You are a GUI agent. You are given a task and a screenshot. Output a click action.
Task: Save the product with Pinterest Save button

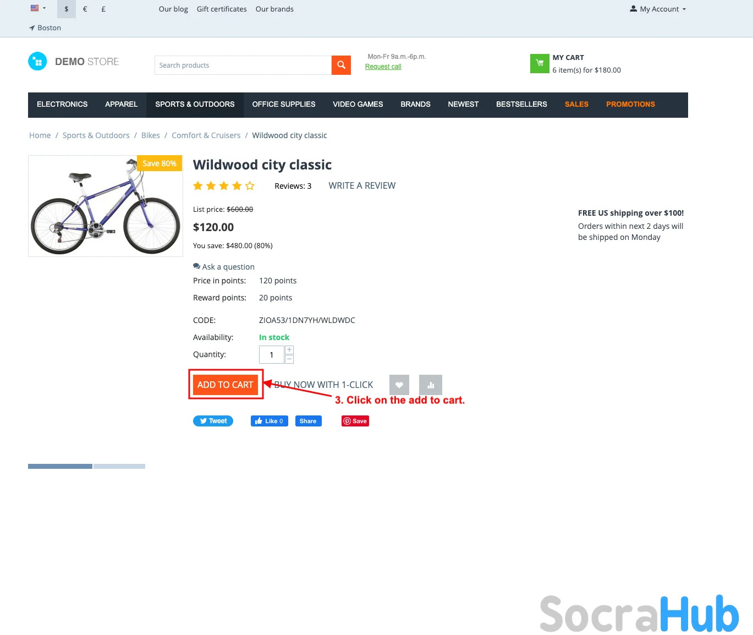(355, 421)
